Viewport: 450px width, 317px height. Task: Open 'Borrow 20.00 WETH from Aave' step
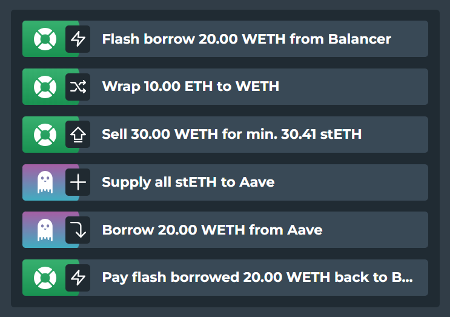point(225,230)
